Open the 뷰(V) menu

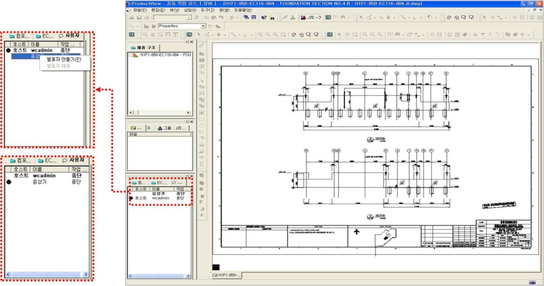coord(174,10)
